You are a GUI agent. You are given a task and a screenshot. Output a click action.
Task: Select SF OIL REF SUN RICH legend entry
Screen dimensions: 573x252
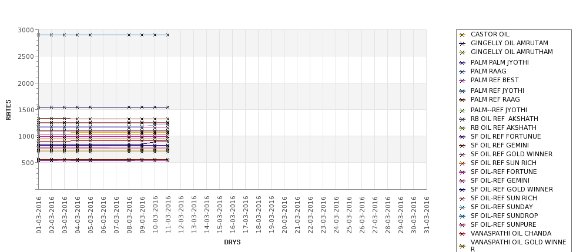click(x=504, y=163)
